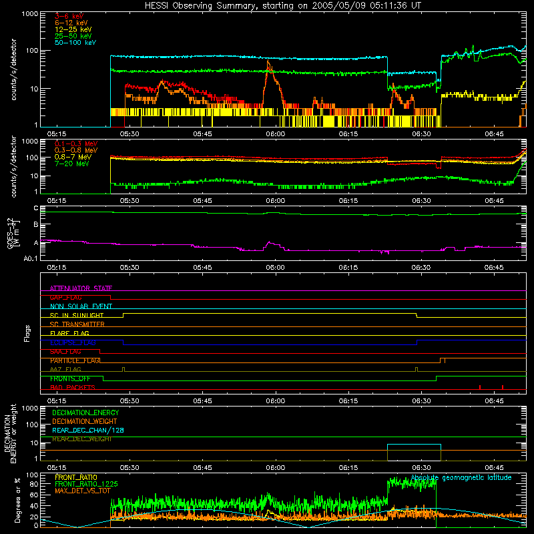The height and width of the screenshot is (534, 534).
Task: Select the 50-100 keV legend entry
Action: (x=75, y=43)
